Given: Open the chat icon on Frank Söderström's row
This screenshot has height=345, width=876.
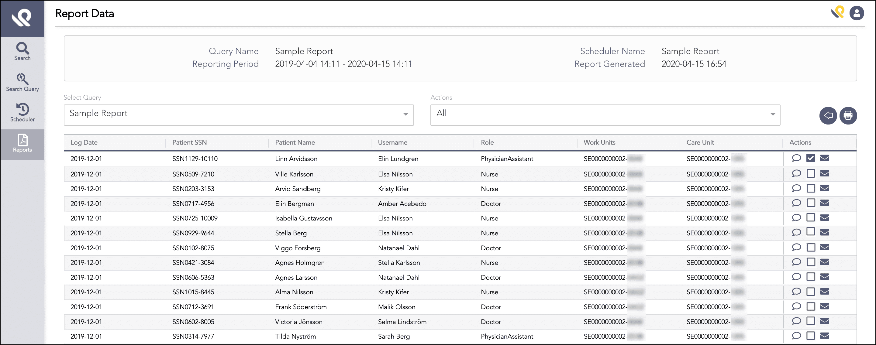Looking at the screenshot, I should (x=797, y=306).
